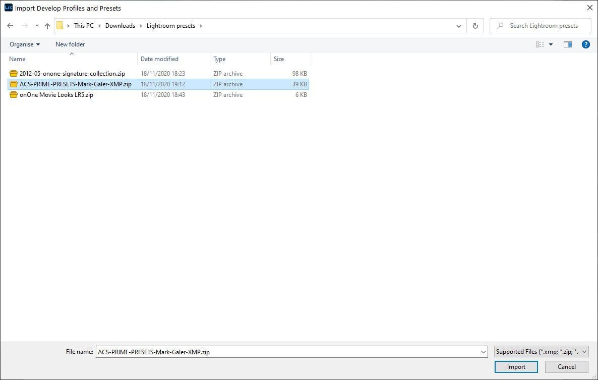Open the Supported Files type dropdown
This screenshot has width=598, height=380.
click(541, 352)
